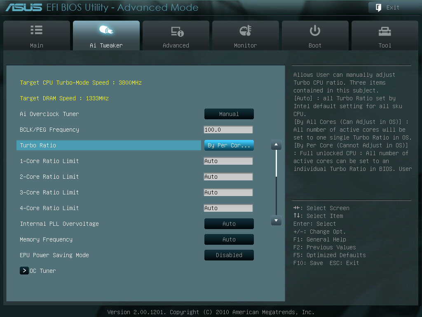The height and width of the screenshot is (317, 422).
Task: Click the scroll down arrow button
Action: tap(276, 220)
